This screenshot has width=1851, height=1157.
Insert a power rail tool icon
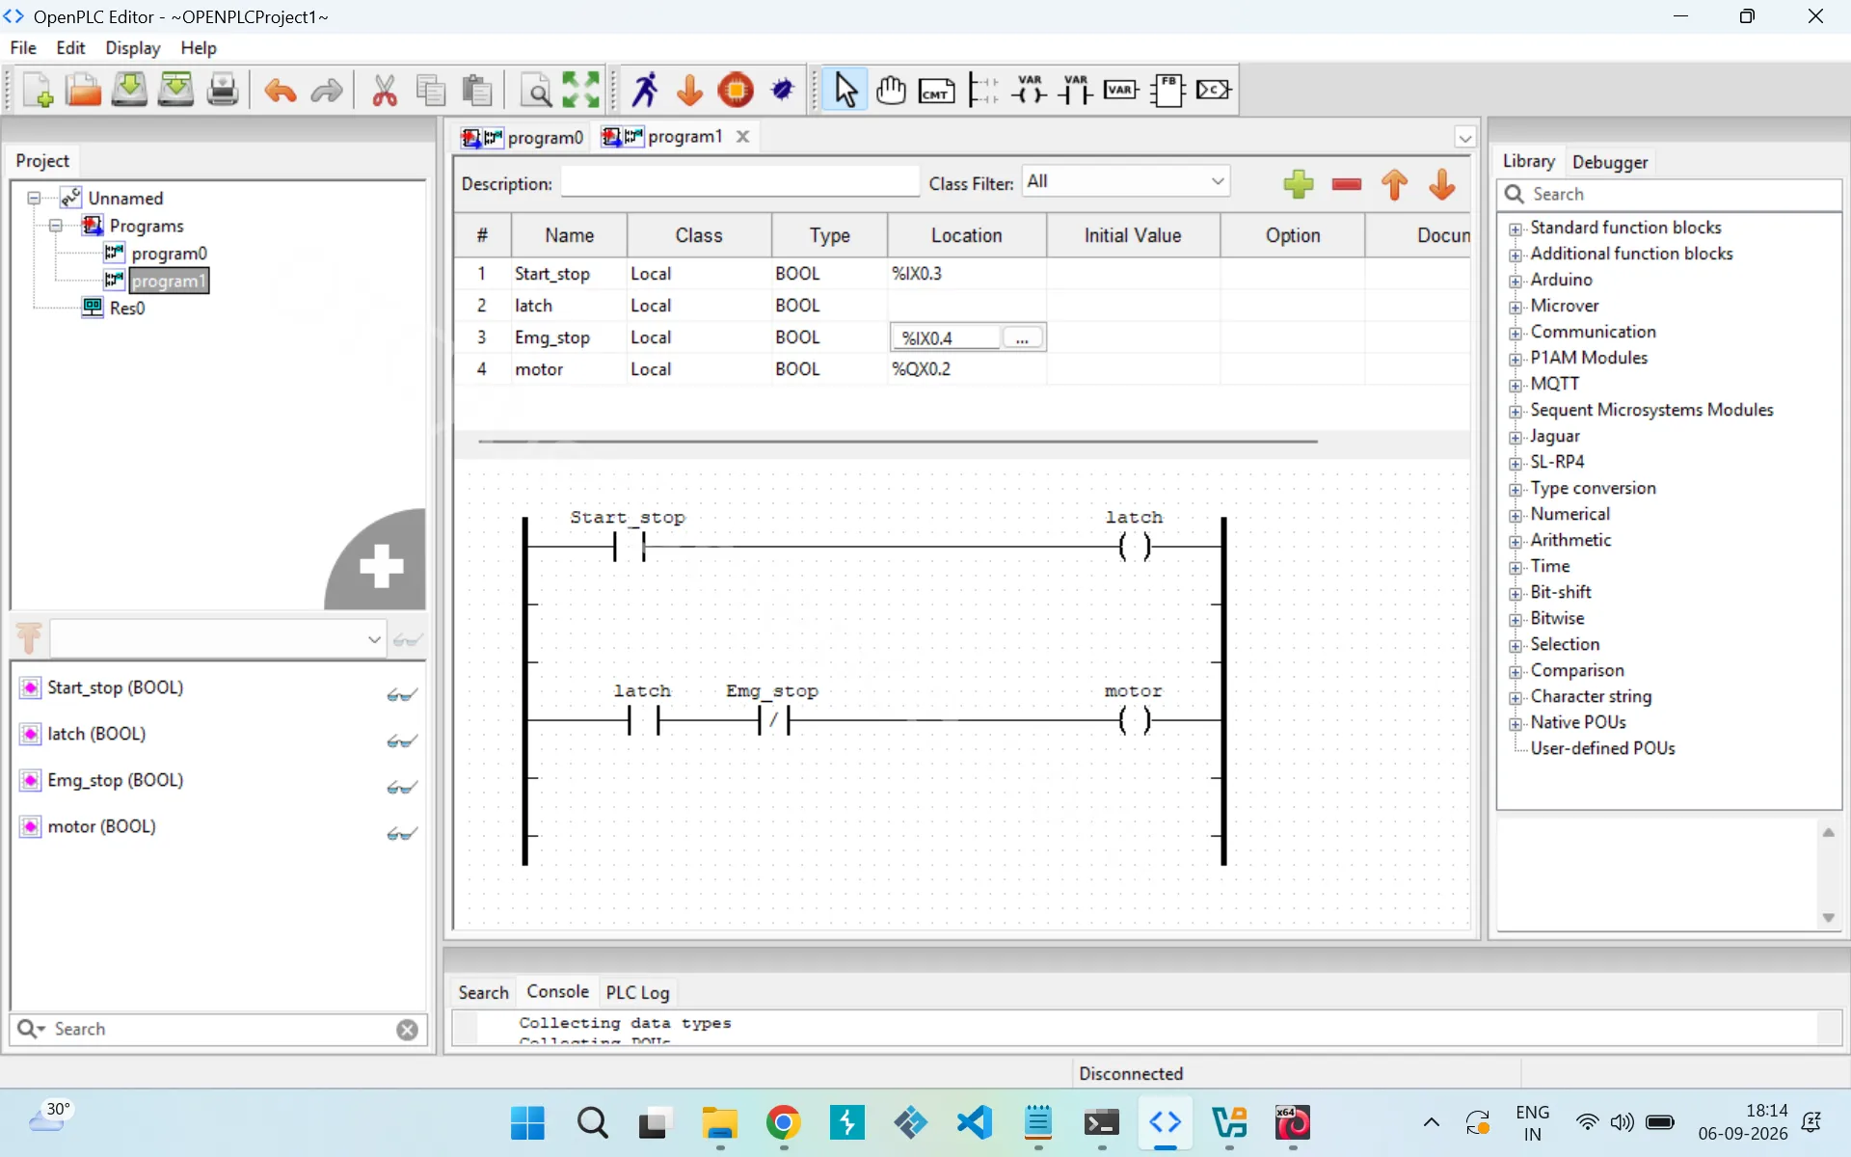pyautogui.click(x=983, y=90)
